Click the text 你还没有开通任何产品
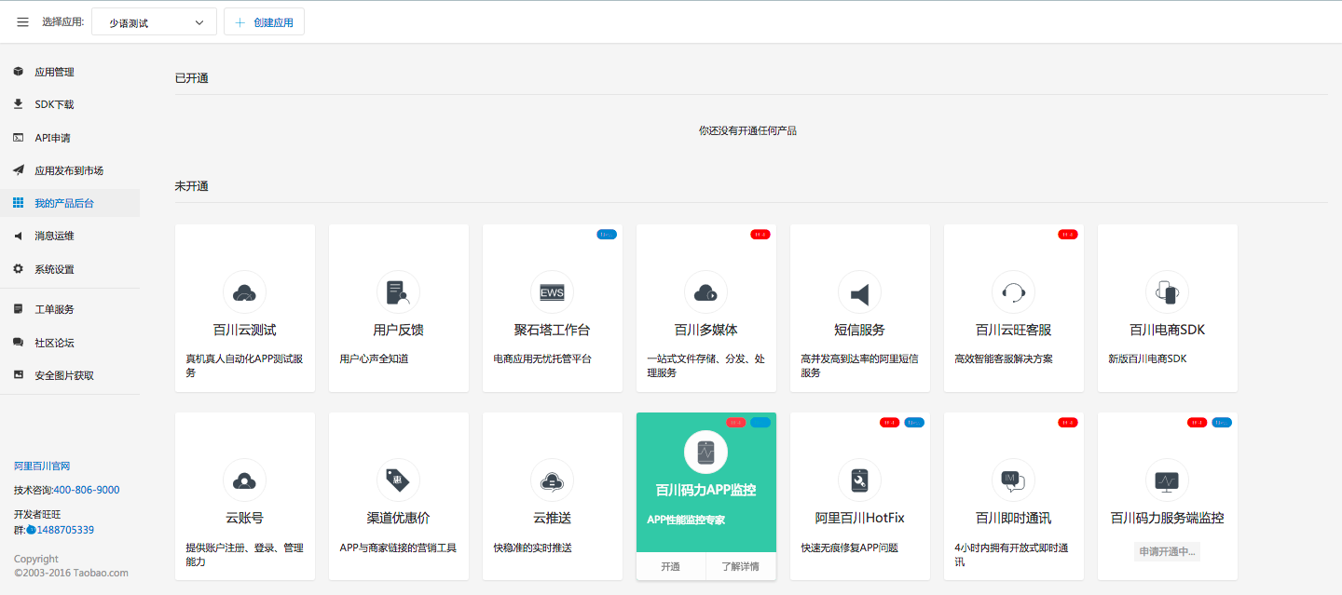Viewport: 1342px width, 595px height. (747, 131)
